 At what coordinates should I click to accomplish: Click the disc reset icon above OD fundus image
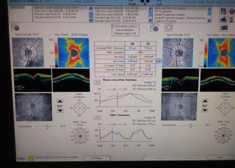(x=15, y=27)
